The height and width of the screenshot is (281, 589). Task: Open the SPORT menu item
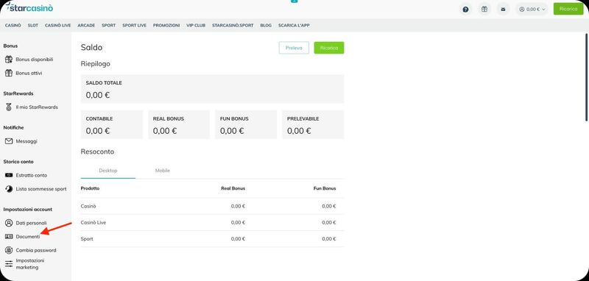(108, 26)
